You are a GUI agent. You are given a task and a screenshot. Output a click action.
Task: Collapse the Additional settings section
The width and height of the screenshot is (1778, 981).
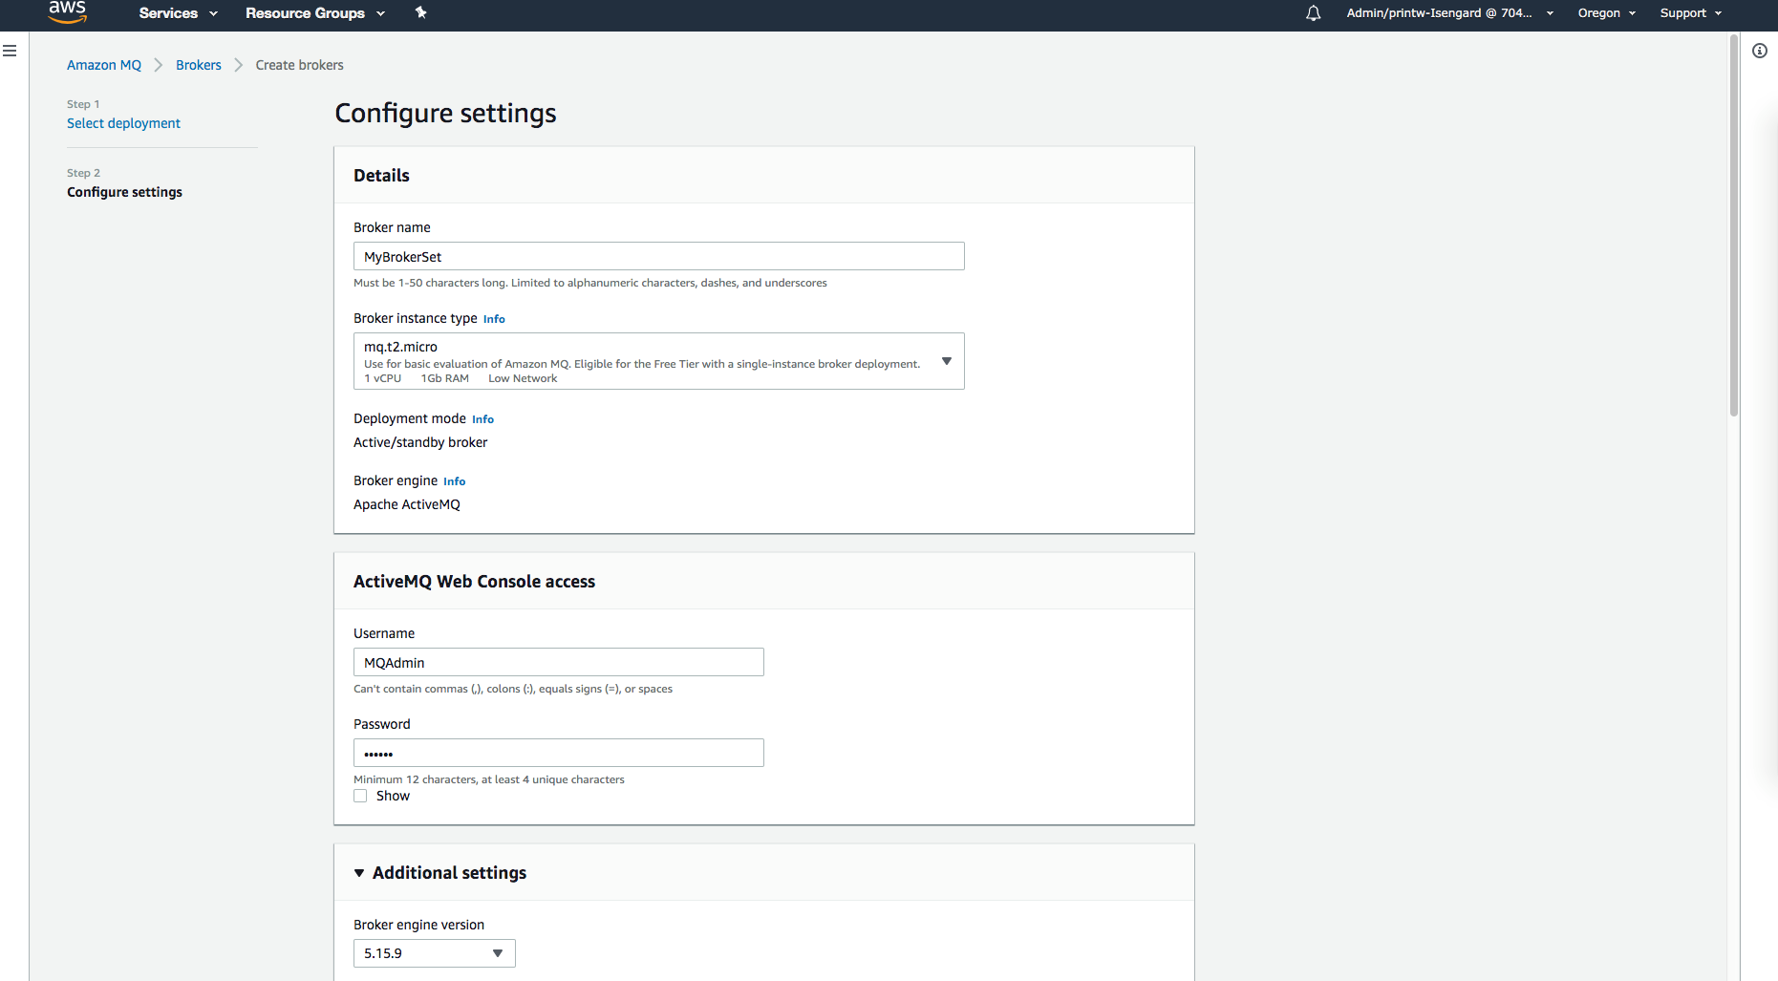(x=359, y=873)
